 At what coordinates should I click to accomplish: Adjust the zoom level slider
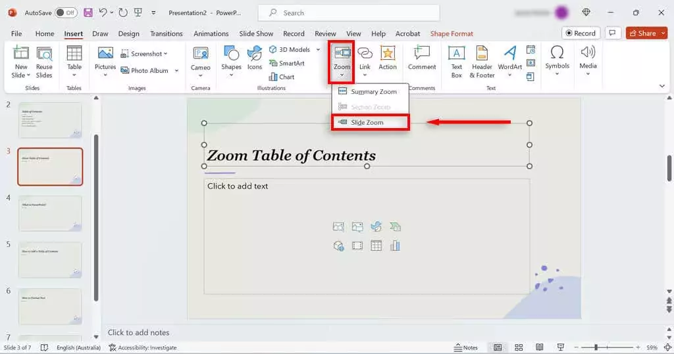pos(596,347)
